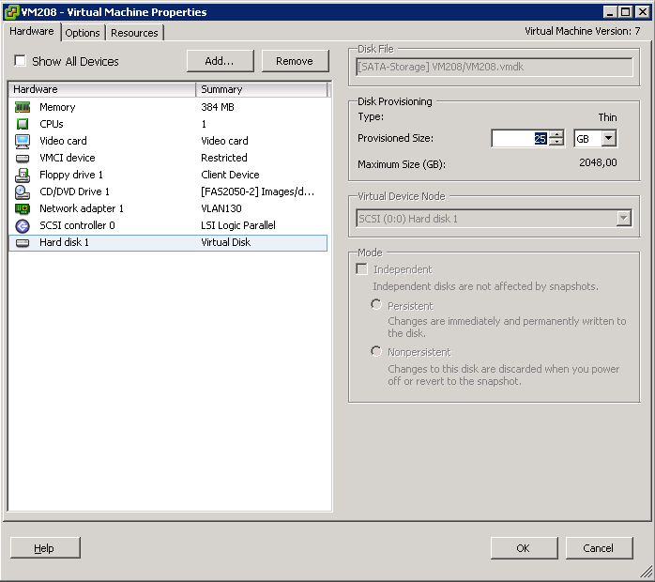655x582 pixels.
Task: Click the Summary column header
Action: [261, 89]
